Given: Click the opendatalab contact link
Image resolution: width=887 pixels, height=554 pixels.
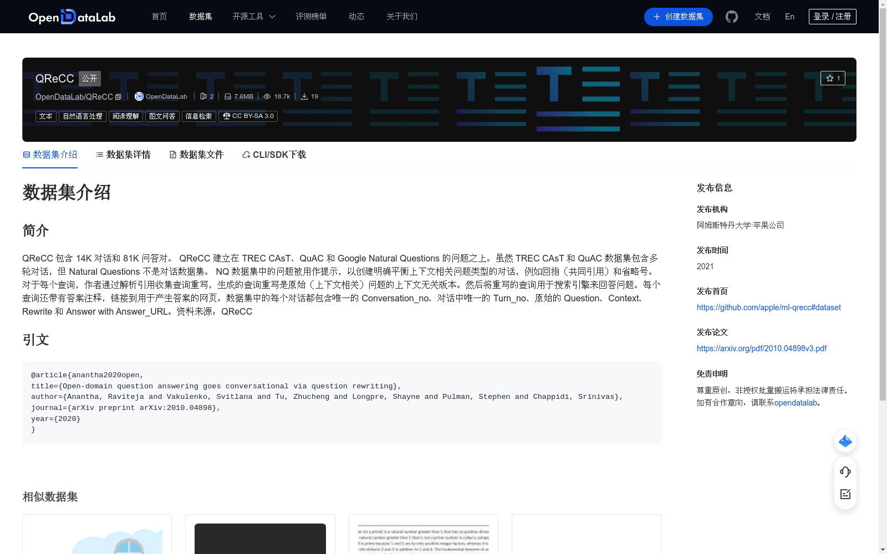Looking at the screenshot, I should click(x=796, y=403).
